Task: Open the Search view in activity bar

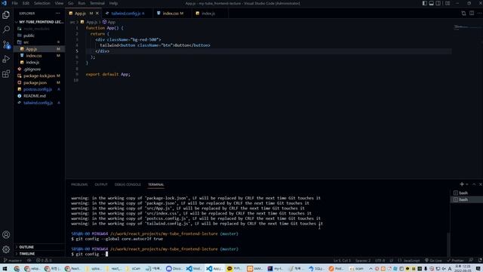Action: (6, 29)
